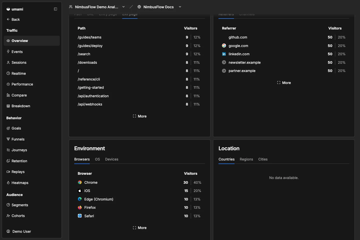Screen dimensions: 360x240
Task: Open Cohorts people icon
Action: click(8, 216)
